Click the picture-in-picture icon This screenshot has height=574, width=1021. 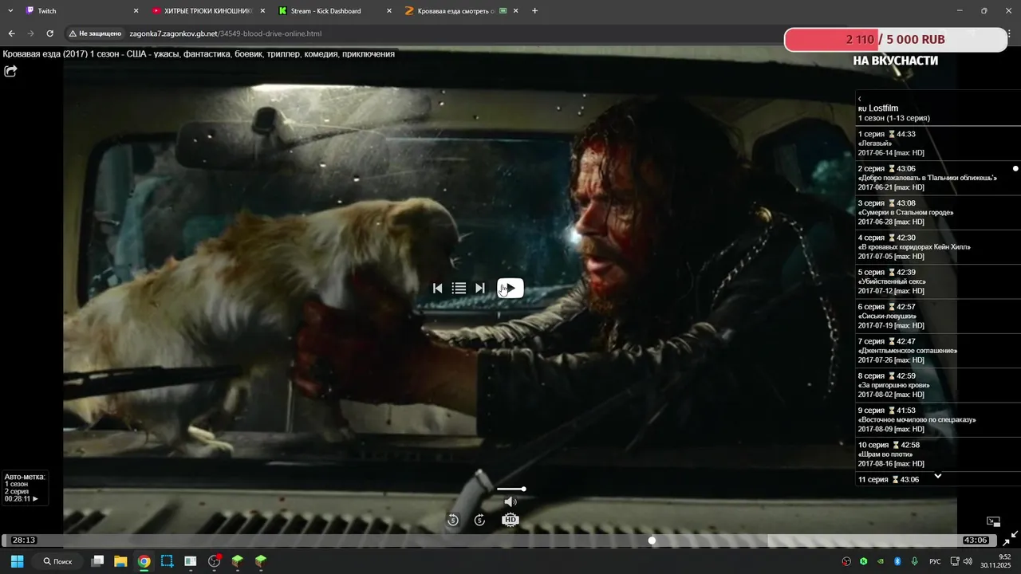pyautogui.click(x=993, y=521)
